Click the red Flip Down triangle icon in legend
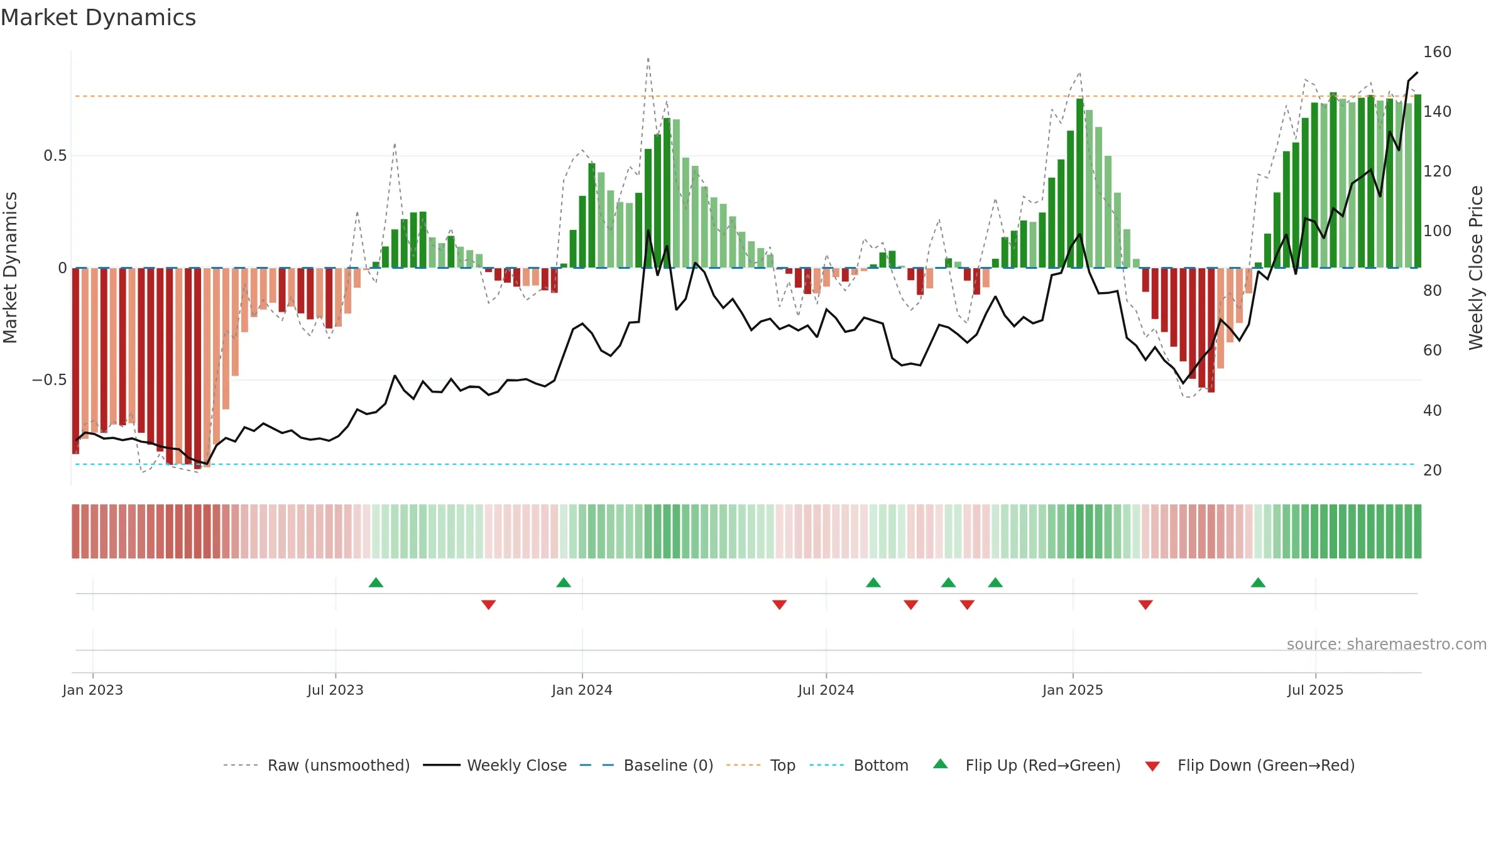The image size is (1508, 848). (1152, 766)
